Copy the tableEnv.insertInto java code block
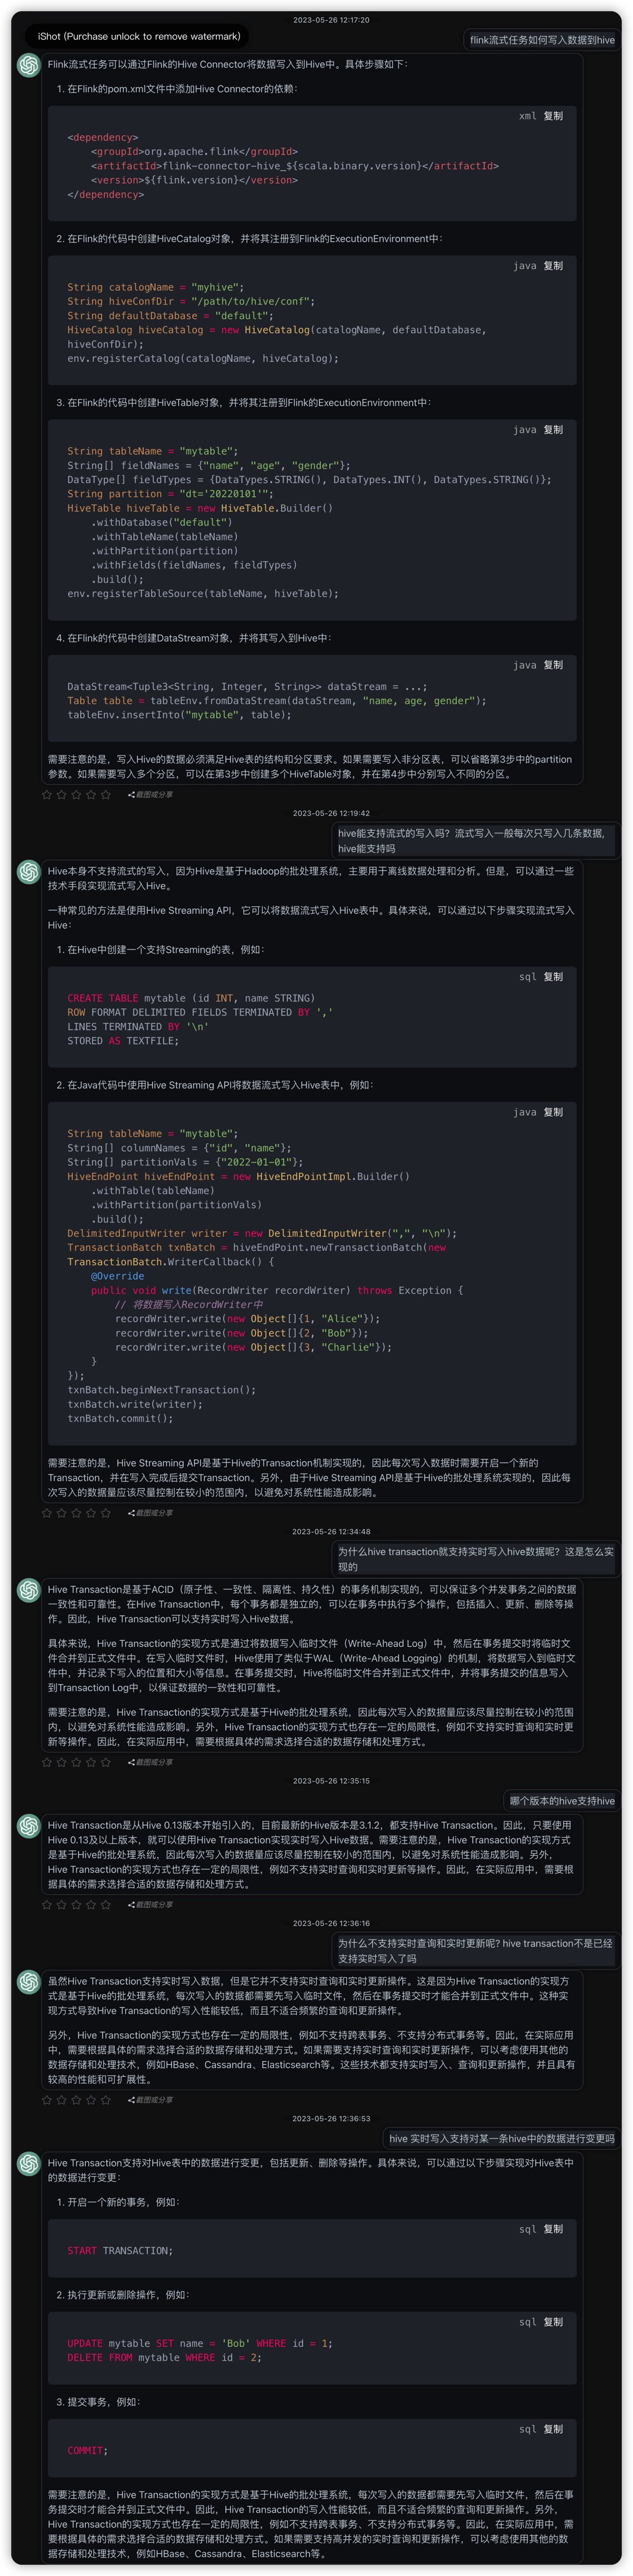 tap(553, 665)
